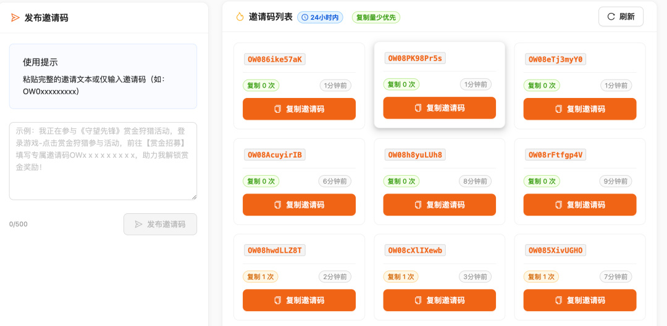Click copy icon in OW08h8yuLUh8 card button
The width and height of the screenshot is (667, 326).
418,205
